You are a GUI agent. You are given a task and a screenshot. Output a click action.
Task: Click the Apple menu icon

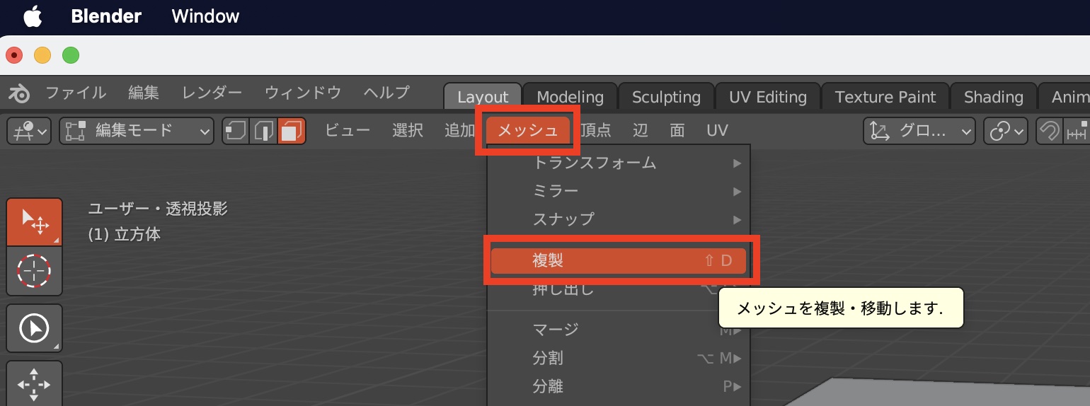pyautogui.click(x=33, y=17)
